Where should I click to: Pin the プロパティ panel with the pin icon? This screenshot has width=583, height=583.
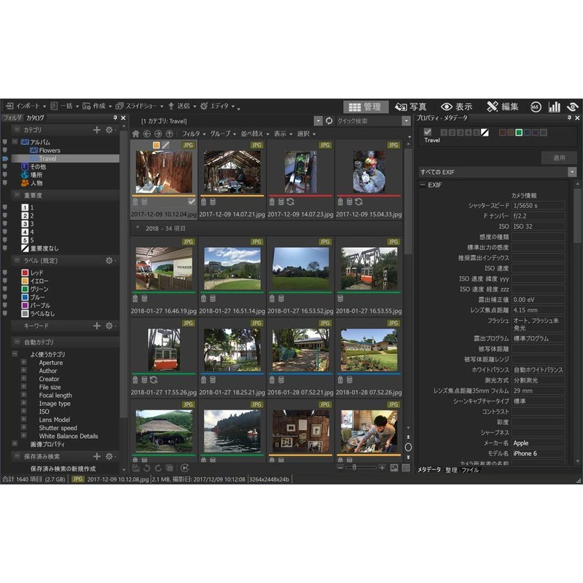[570, 117]
